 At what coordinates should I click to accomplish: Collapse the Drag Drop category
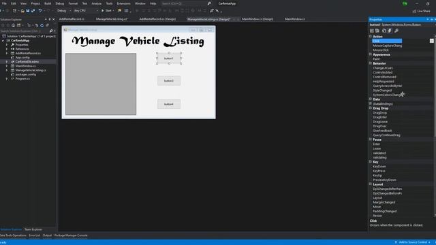[x=371, y=108]
